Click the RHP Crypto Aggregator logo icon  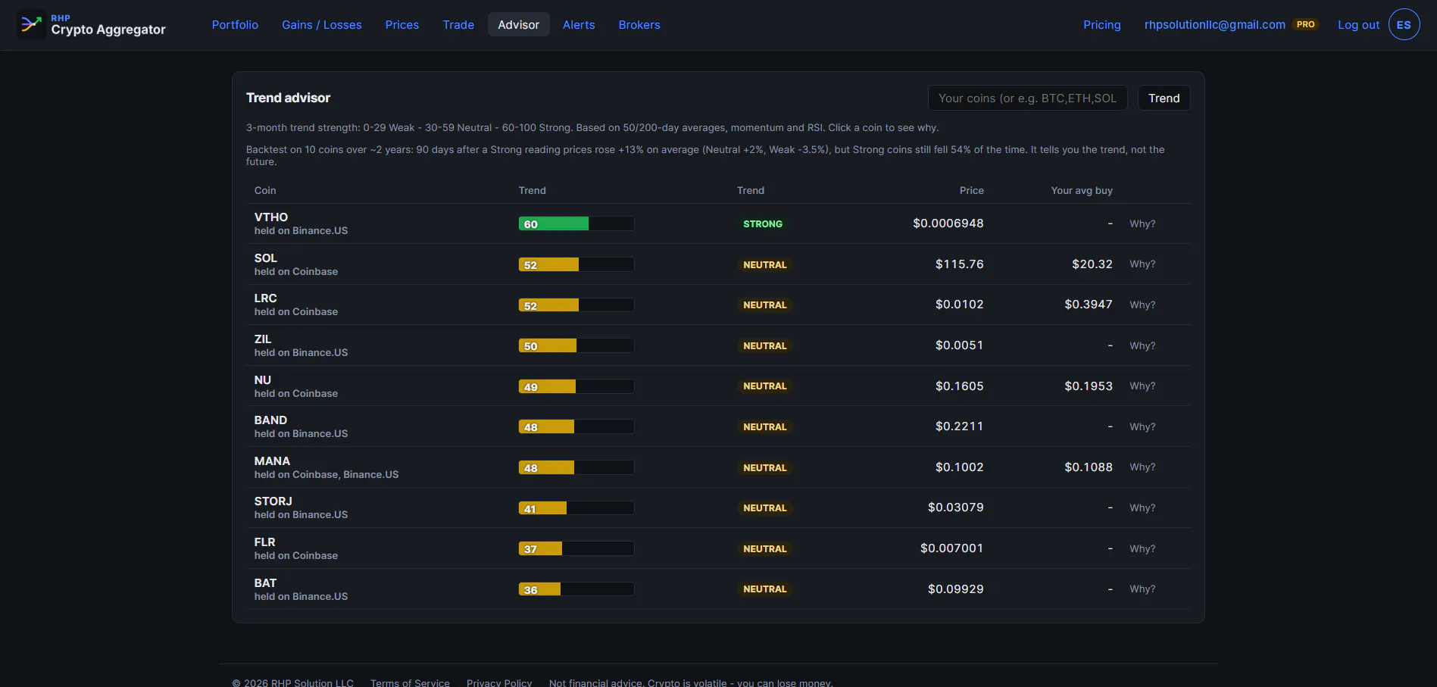pyautogui.click(x=30, y=24)
